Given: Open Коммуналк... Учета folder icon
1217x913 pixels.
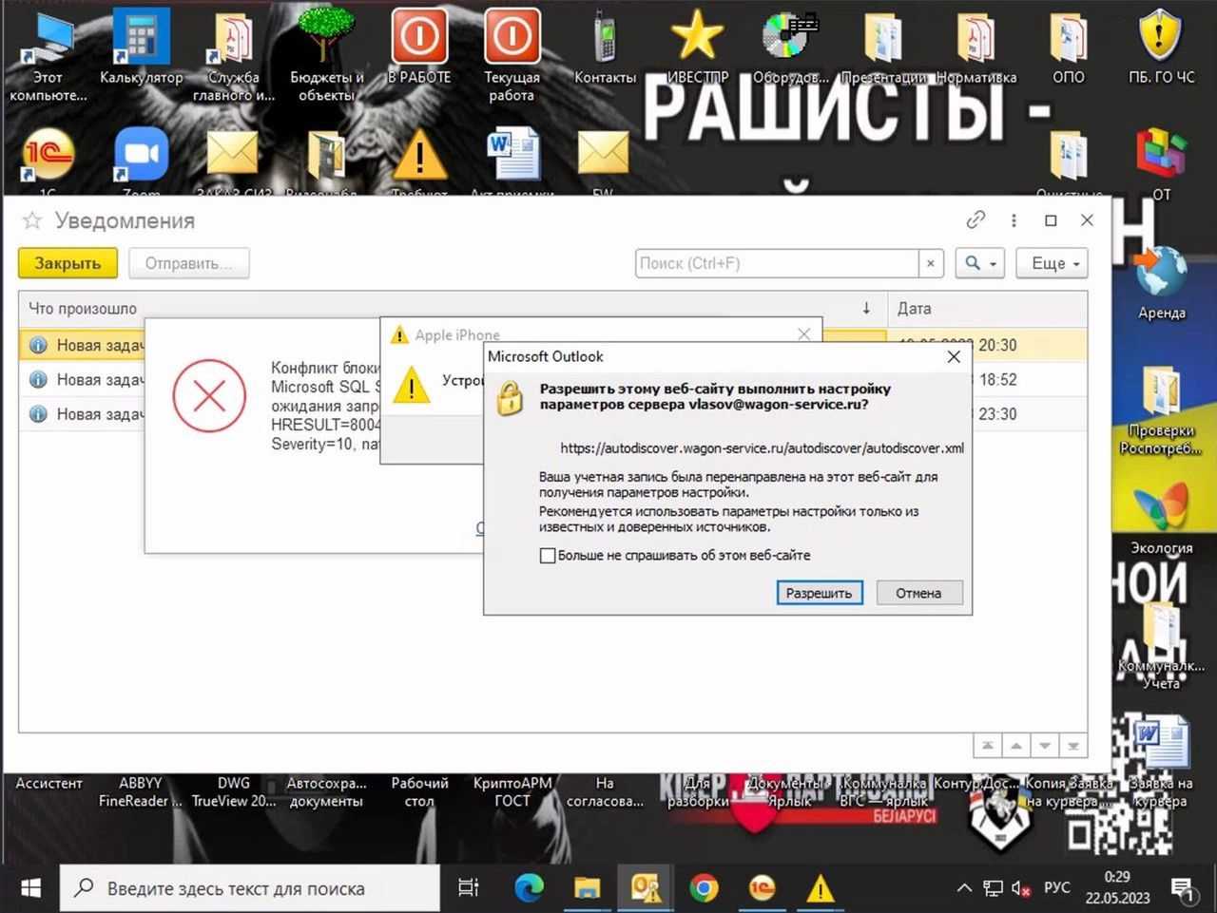Looking at the screenshot, I should pyautogui.click(x=1161, y=646).
